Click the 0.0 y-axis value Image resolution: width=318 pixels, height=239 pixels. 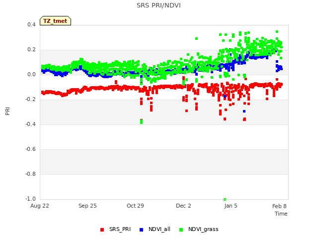(31, 74)
